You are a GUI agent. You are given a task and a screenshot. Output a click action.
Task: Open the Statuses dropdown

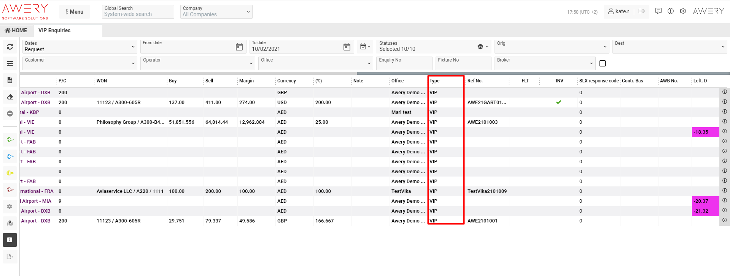point(434,47)
